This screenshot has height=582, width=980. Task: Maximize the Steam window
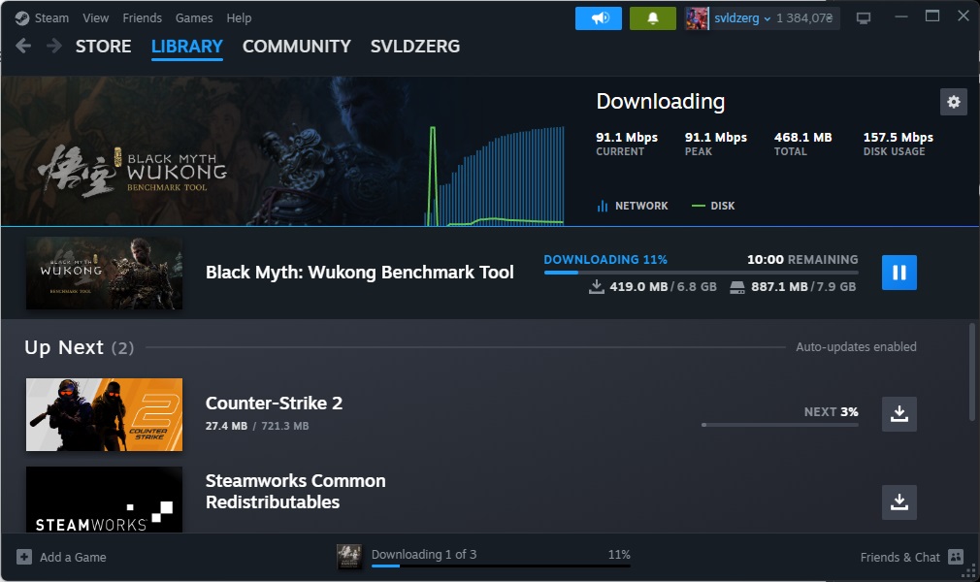click(931, 16)
